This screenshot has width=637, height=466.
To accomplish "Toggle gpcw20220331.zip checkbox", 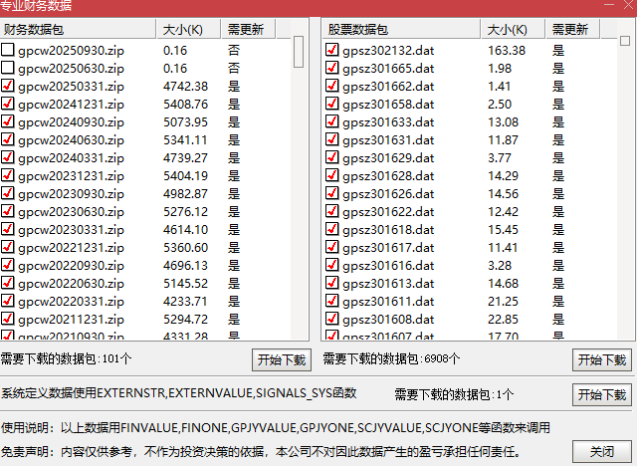I will tap(8, 301).
